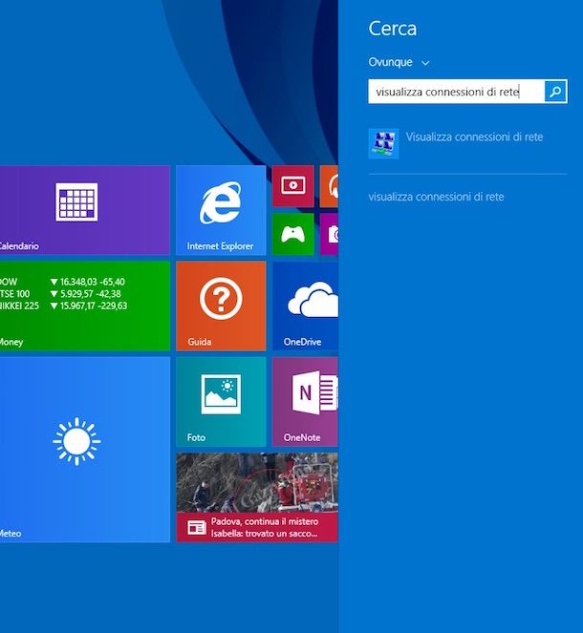Launch the Internet Explorer tile
This screenshot has width=583, height=633.
pos(221,210)
